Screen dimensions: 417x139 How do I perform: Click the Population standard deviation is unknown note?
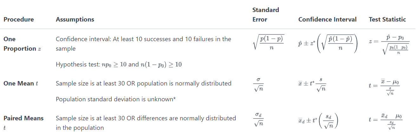tap(116, 99)
